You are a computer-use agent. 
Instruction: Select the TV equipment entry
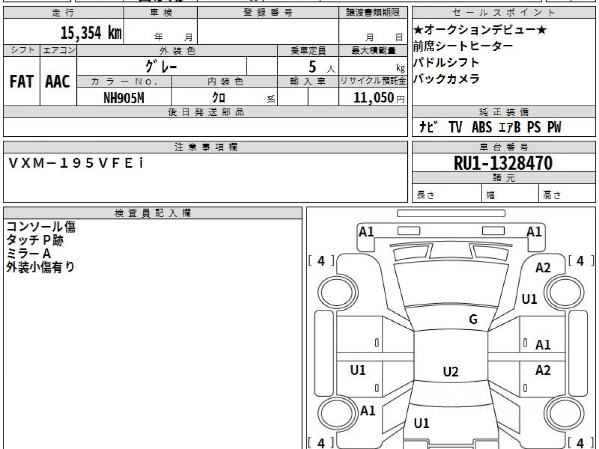coord(455,128)
